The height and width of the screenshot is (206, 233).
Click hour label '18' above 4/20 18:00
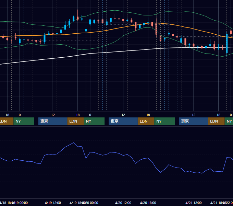(148, 115)
